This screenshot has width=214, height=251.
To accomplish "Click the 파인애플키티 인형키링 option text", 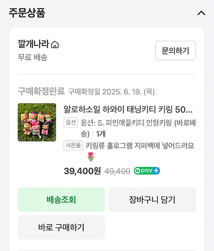I will [138, 123].
